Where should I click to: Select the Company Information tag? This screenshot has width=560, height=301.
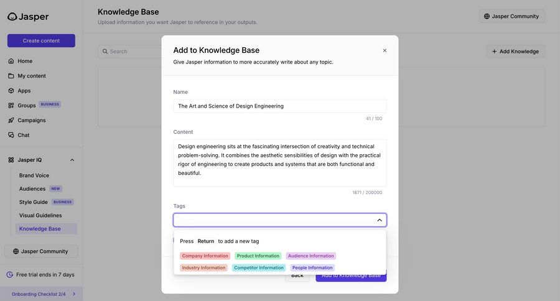pos(205,256)
